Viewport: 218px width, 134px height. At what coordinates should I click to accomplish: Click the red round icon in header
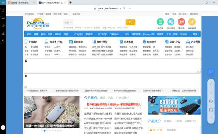[181, 22]
